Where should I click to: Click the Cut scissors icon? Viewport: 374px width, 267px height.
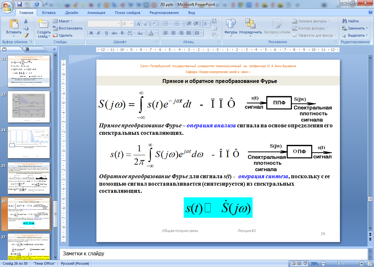pos(26,21)
